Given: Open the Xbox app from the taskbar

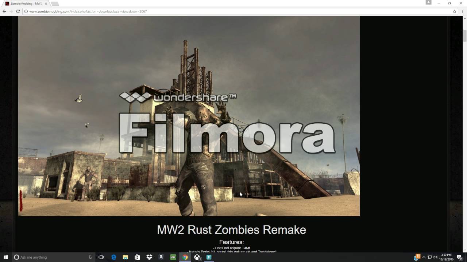Looking at the screenshot, I should (x=197, y=257).
